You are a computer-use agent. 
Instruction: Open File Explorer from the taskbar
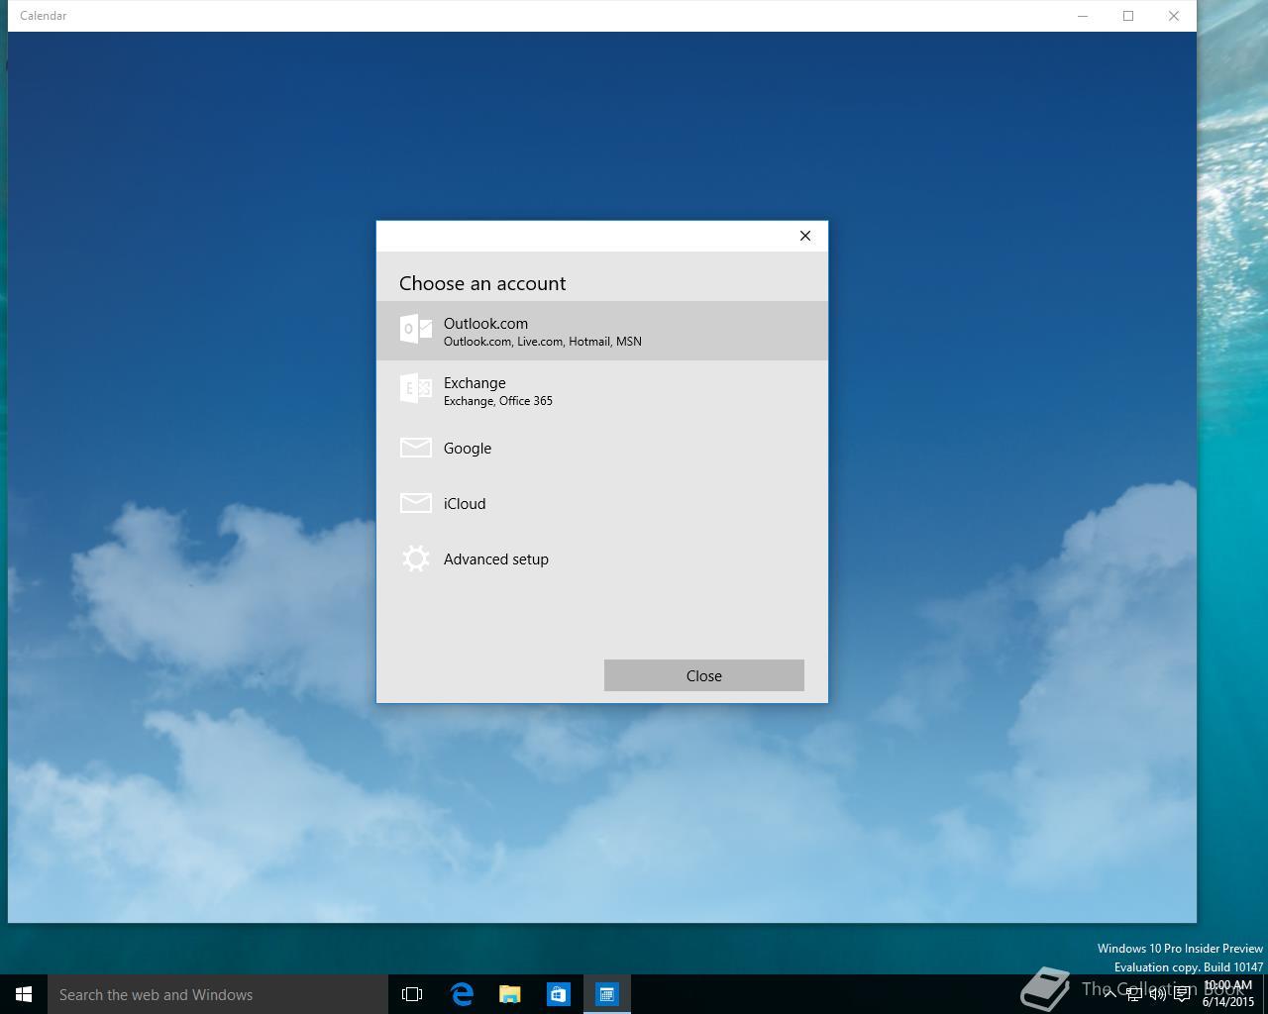point(510,994)
